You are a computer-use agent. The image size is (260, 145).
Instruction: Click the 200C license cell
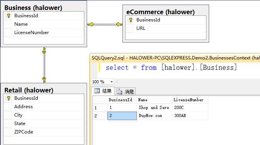(190, 108)
